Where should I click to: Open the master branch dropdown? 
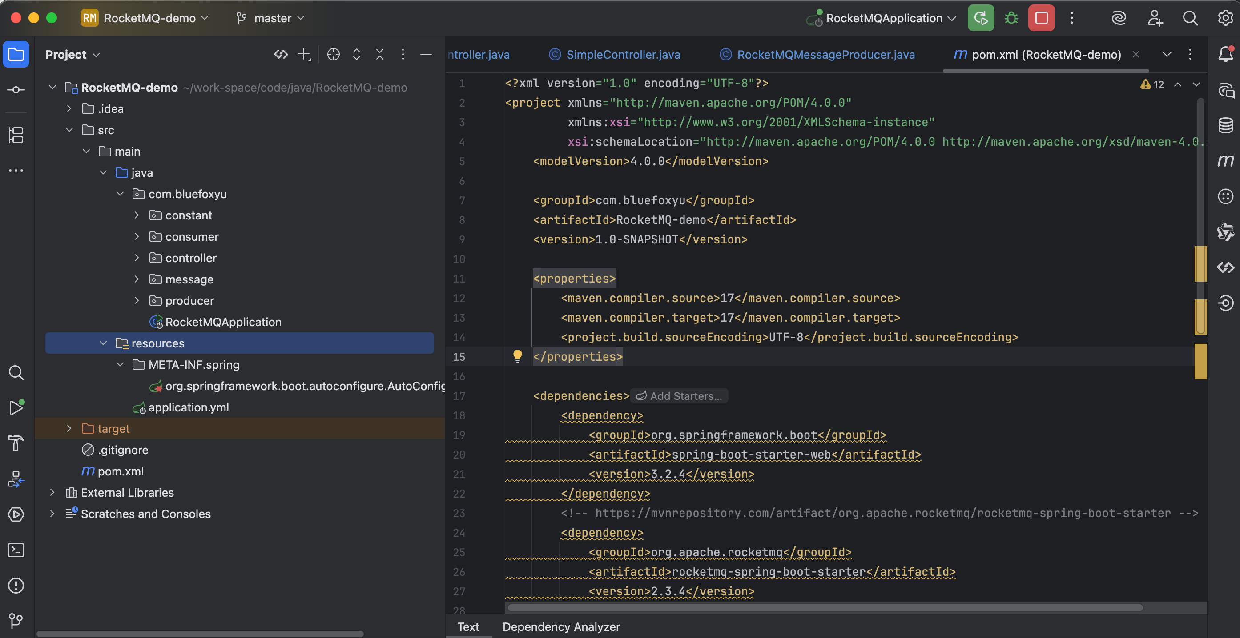coord(272,18)
